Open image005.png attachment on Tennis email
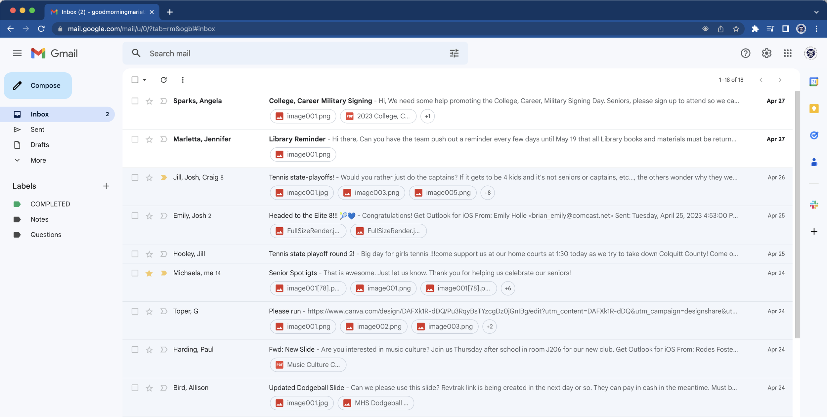Viewport: 827px width, 417px height. (x=443, y=193)
